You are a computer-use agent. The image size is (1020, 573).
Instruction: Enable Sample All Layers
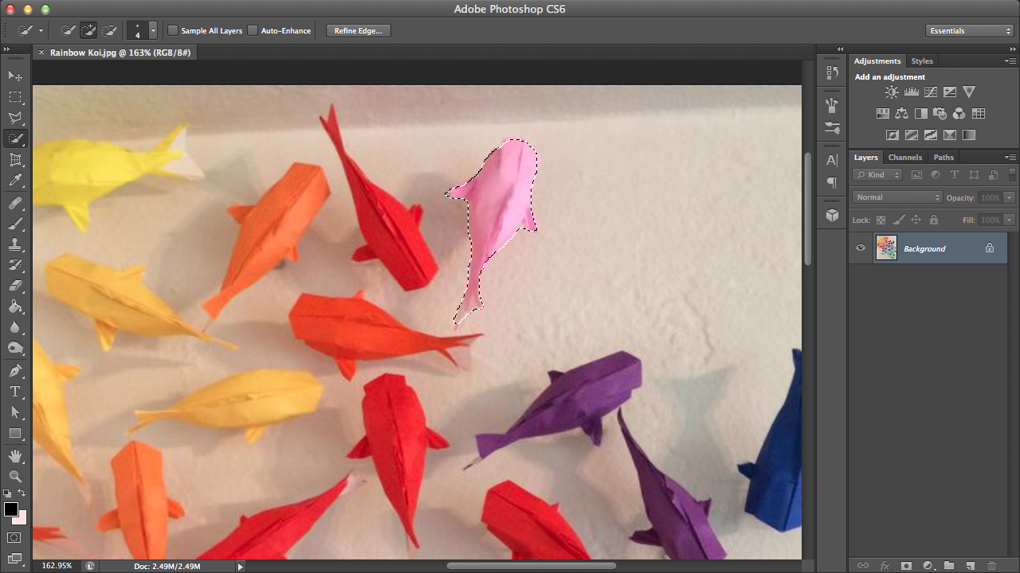(173, 30)
